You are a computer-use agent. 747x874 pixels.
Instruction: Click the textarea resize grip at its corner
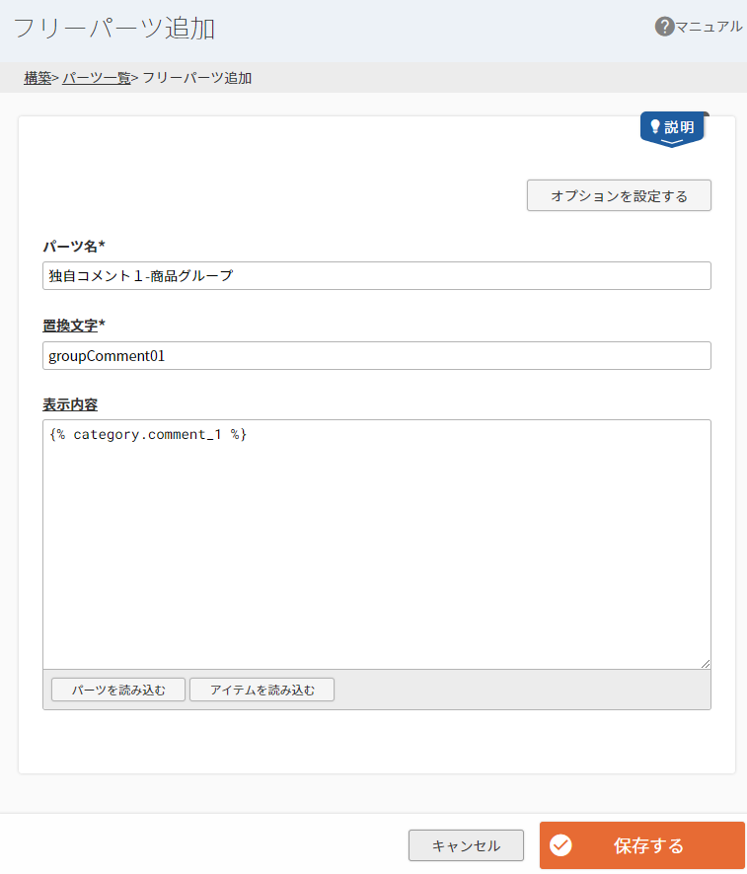(x=707, y=663)
